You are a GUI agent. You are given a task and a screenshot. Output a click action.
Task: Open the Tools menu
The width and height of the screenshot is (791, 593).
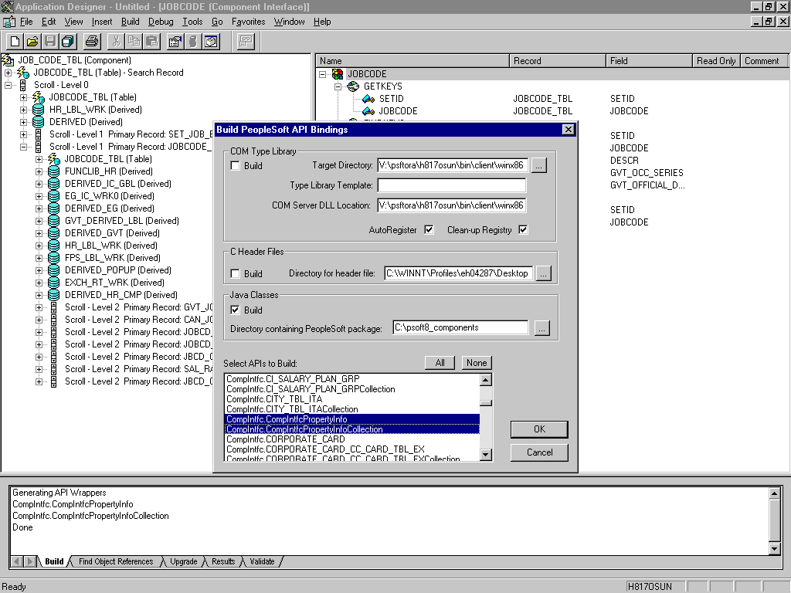pos(192,22)
